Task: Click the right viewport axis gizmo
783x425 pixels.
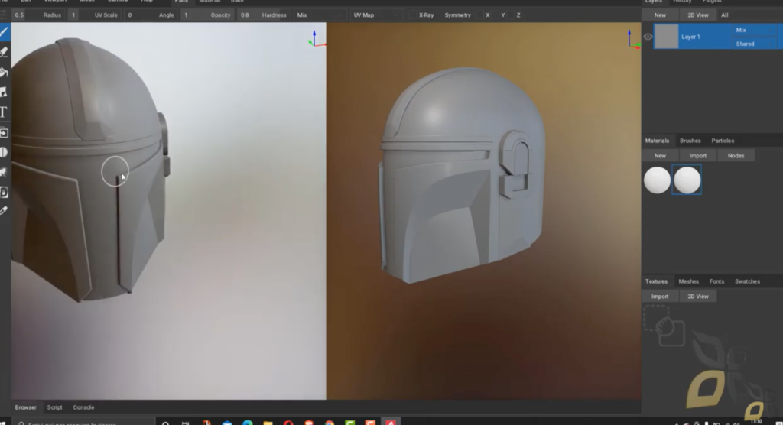Action: (x=632, y=40)
